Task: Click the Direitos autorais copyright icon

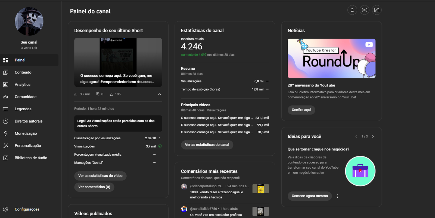Action: (x=6, y=121)
